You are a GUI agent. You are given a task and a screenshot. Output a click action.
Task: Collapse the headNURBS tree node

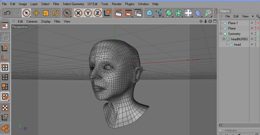point(224,39)
